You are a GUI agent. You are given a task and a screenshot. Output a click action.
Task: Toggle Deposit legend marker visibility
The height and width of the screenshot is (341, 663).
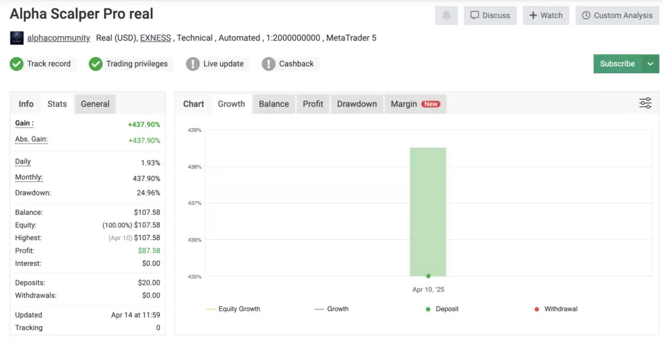(x=442, y=309)
